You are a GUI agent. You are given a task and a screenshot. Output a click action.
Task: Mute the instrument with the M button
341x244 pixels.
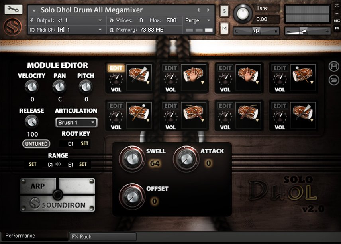(x=224, y=28)
